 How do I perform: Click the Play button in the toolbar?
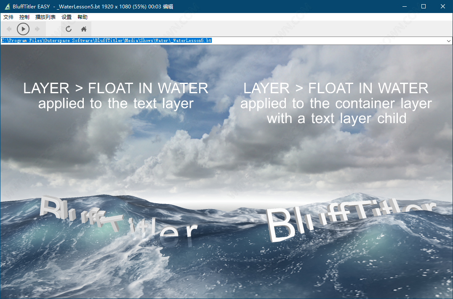click(23, 29)
